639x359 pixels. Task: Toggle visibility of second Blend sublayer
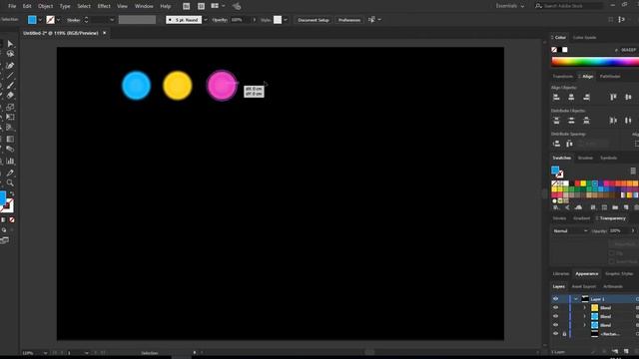[555, 316]
